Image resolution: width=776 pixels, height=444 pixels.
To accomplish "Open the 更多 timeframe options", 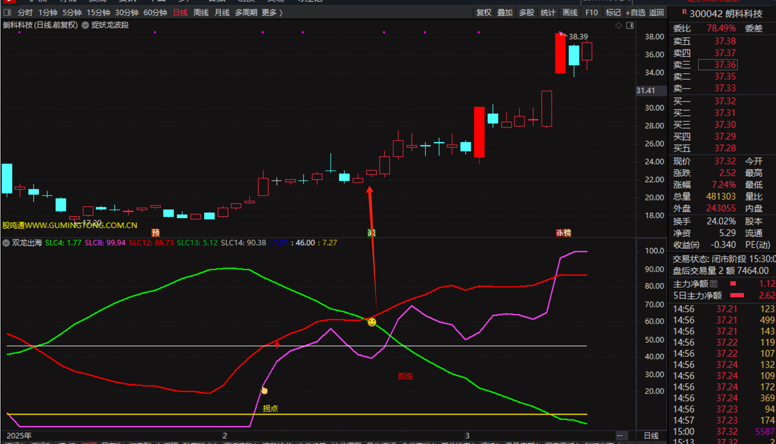I will tap(271, 12).
